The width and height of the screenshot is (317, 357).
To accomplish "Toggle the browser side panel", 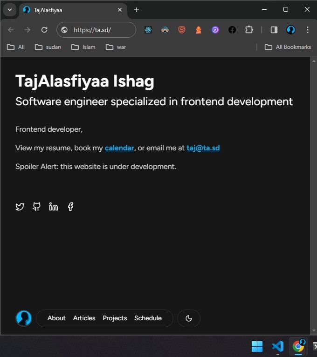I will point(274,30).
